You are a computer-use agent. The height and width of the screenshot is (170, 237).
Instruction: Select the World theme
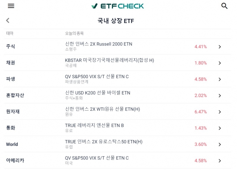(12, 144)
